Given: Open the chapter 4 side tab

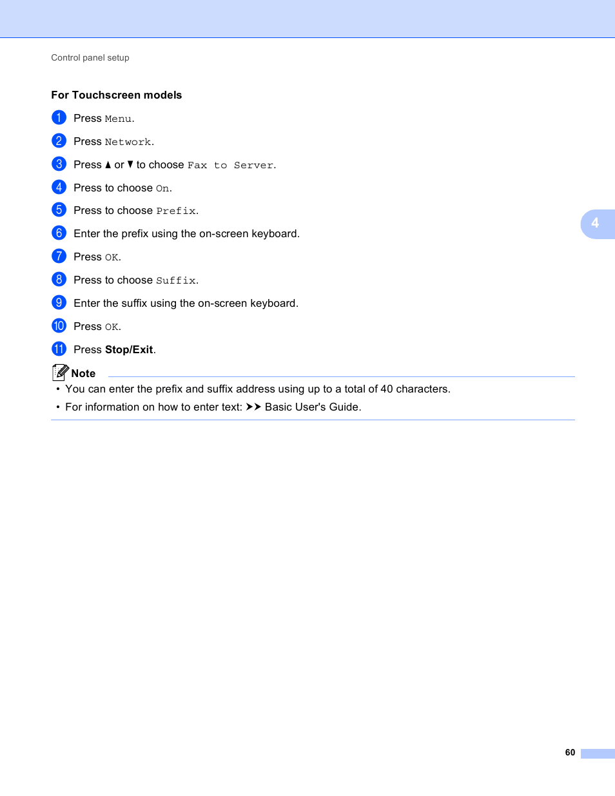Looking at the screenshot, I should coord(598,224).
